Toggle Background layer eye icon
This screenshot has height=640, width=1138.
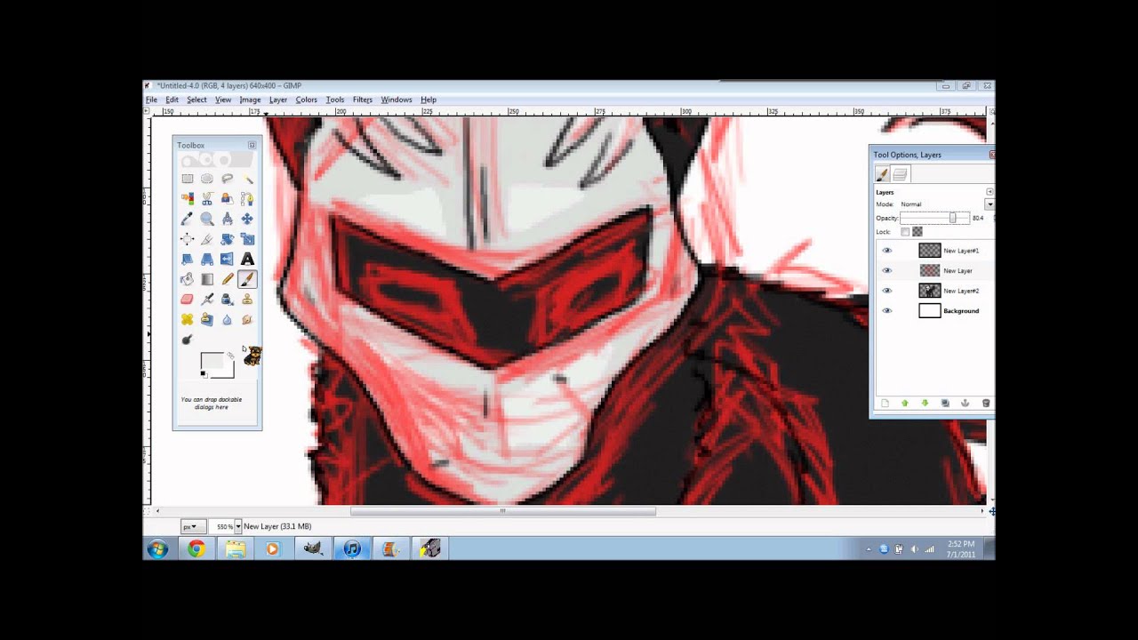tap(886, 311)
